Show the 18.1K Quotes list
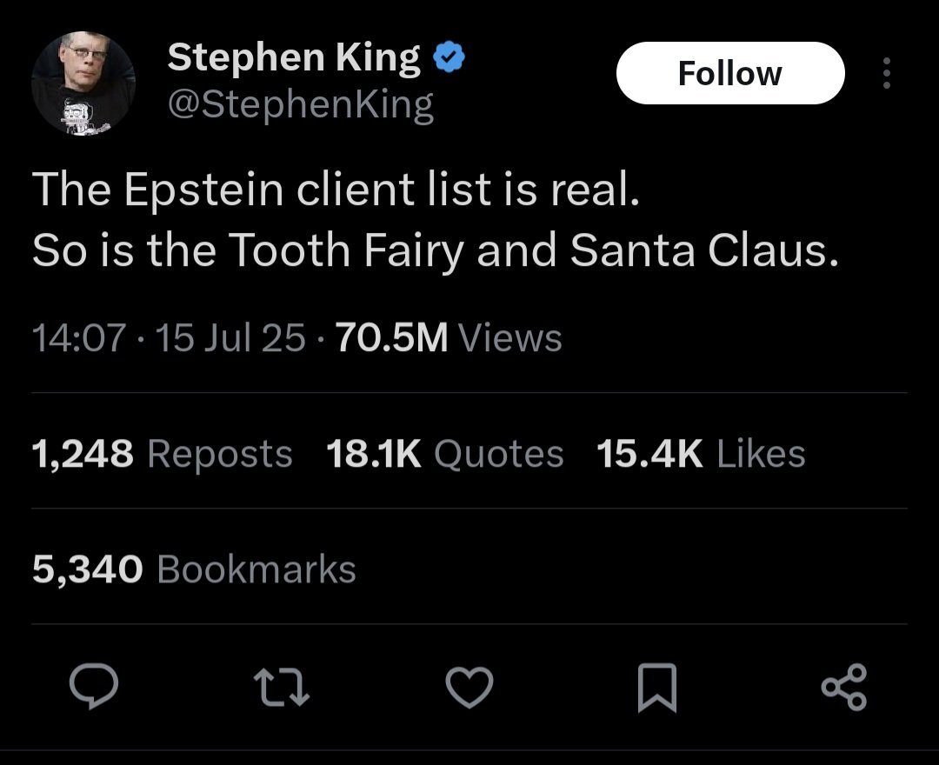Screen dimensions: 939x765 tap(444, 453)
